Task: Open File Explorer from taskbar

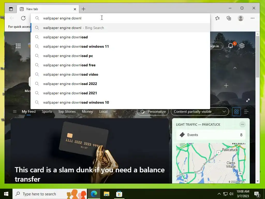Action: tap(106, 194)
